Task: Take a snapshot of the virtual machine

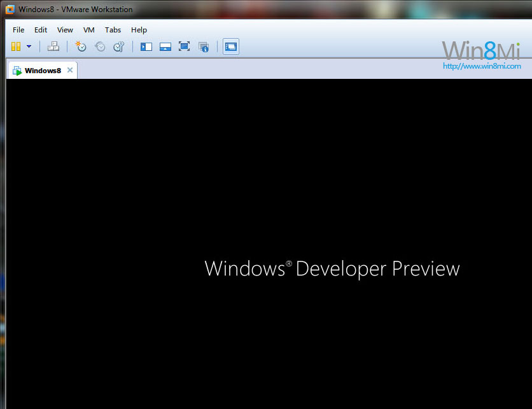Action: [81, 46]
